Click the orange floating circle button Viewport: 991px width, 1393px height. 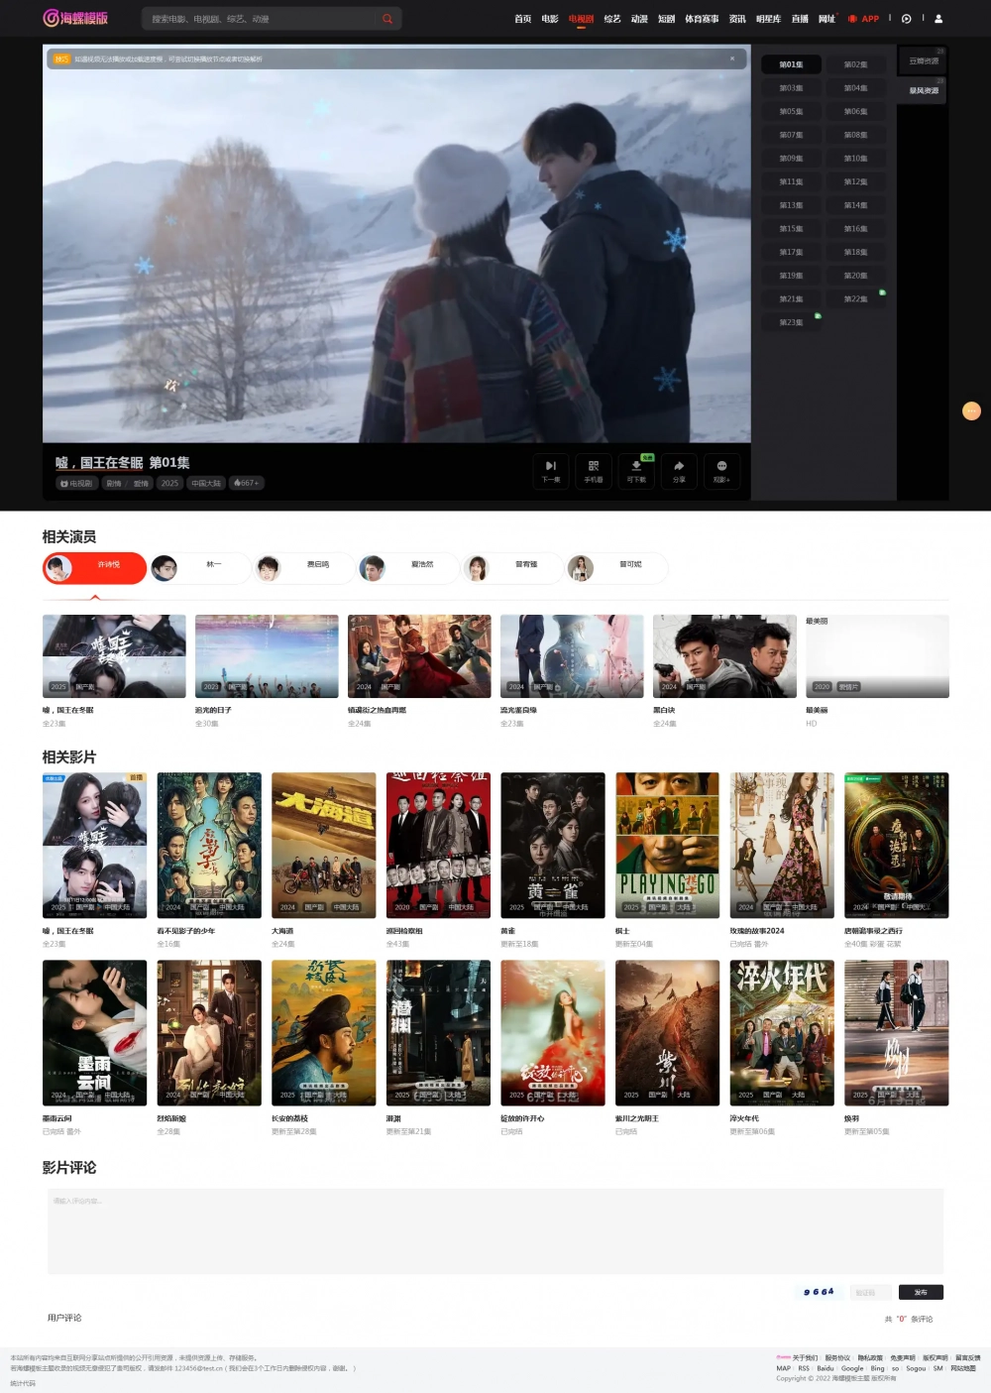(x=971, y=410)
